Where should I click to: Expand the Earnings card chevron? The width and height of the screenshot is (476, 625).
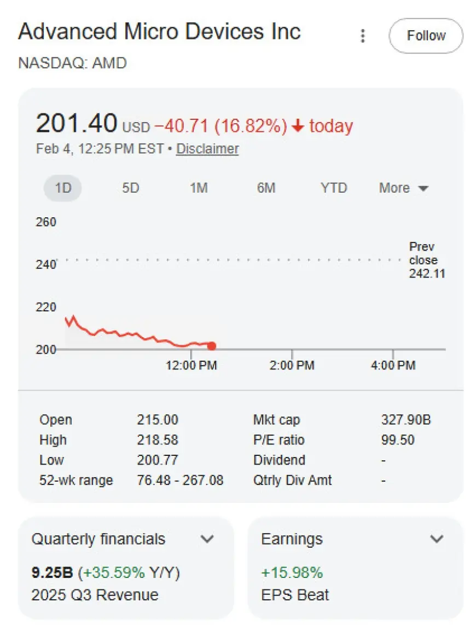click(x=437, y=539)
